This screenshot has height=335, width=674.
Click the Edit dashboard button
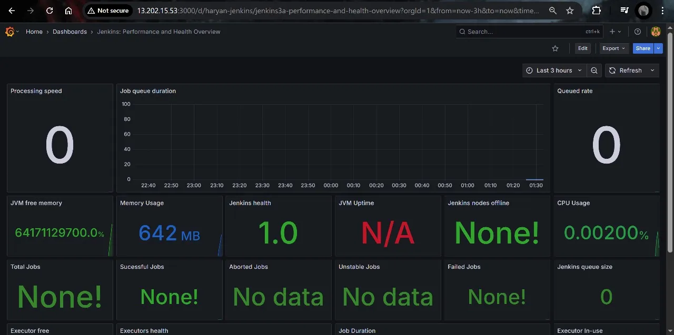tap(582, 48)
